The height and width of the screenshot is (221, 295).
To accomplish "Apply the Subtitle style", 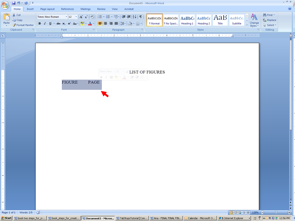I will click(x=237, y=20).
